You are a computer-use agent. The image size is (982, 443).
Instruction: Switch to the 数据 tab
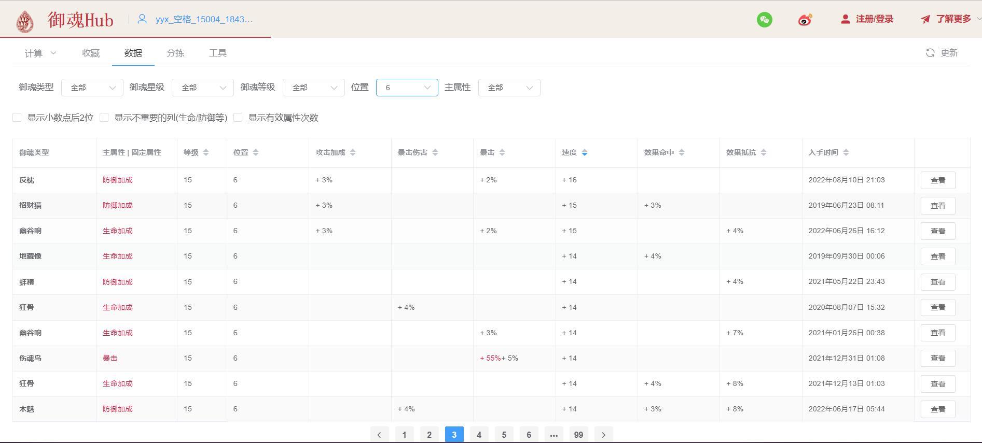tap(133, 53)
